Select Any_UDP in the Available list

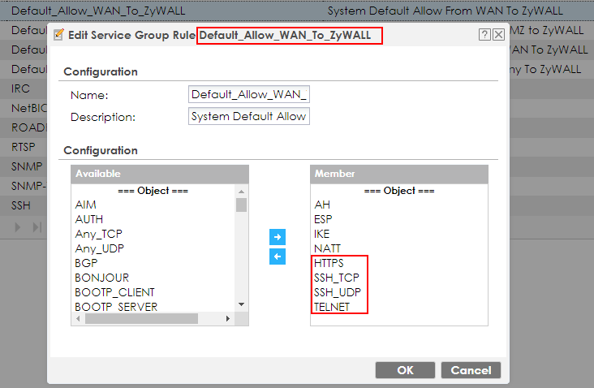(99, 248)
